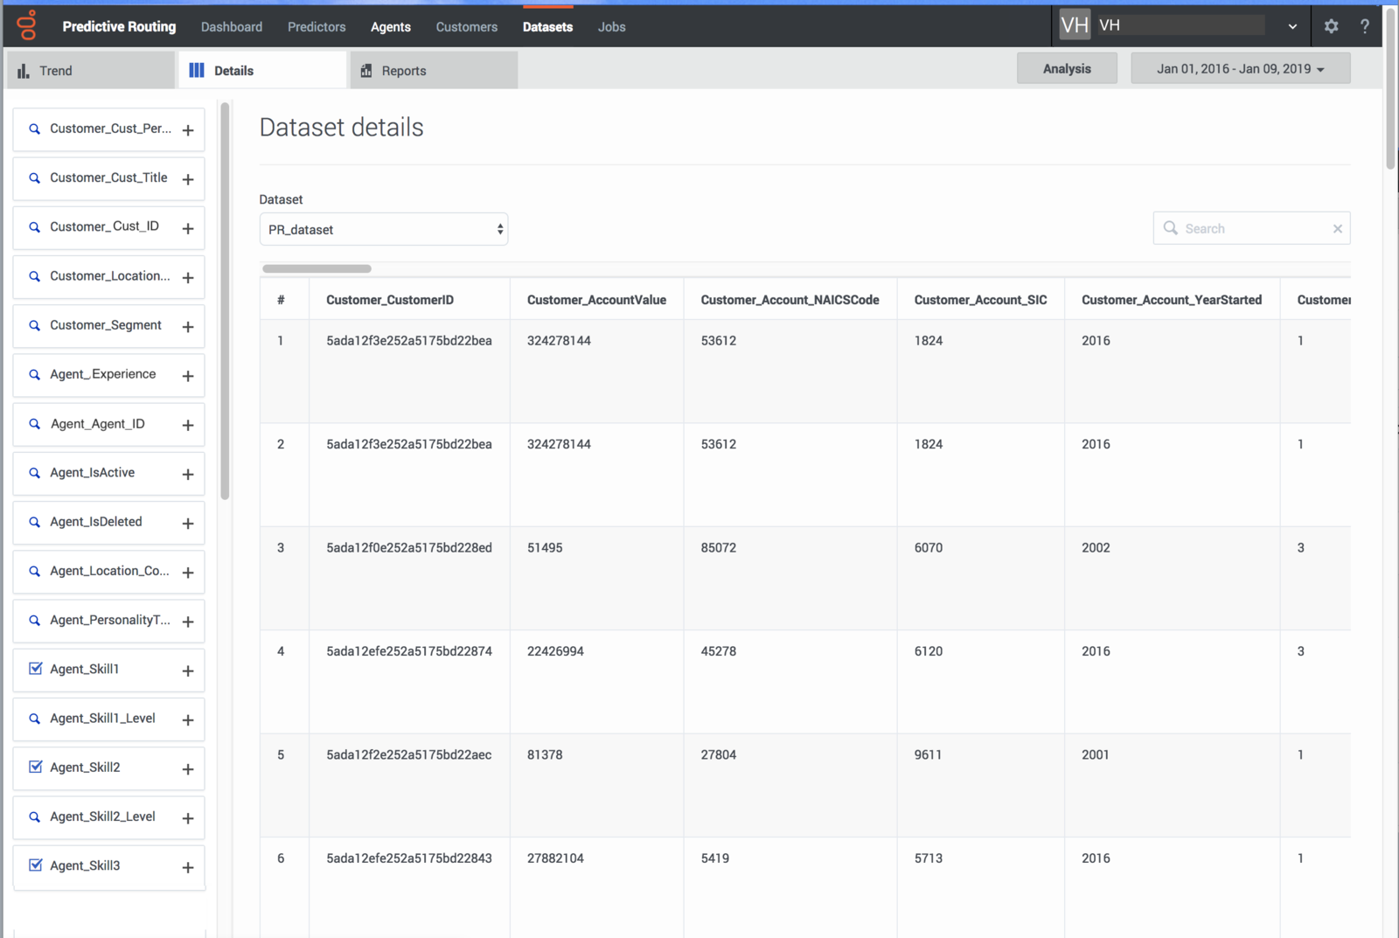This screenshot has height=938, width=1399.
Task: Open the PR_dataset dropdown
Action: 384,230
